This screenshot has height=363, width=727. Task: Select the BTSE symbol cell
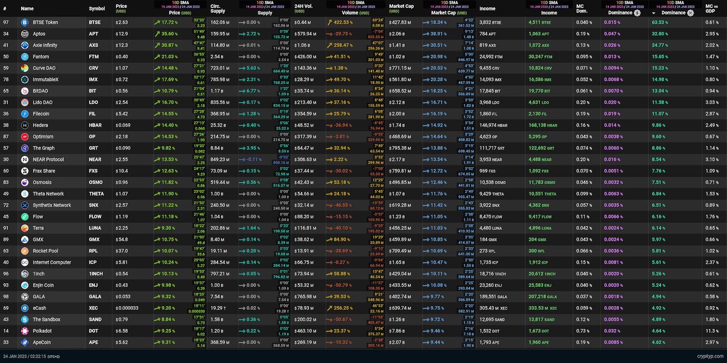95,22
